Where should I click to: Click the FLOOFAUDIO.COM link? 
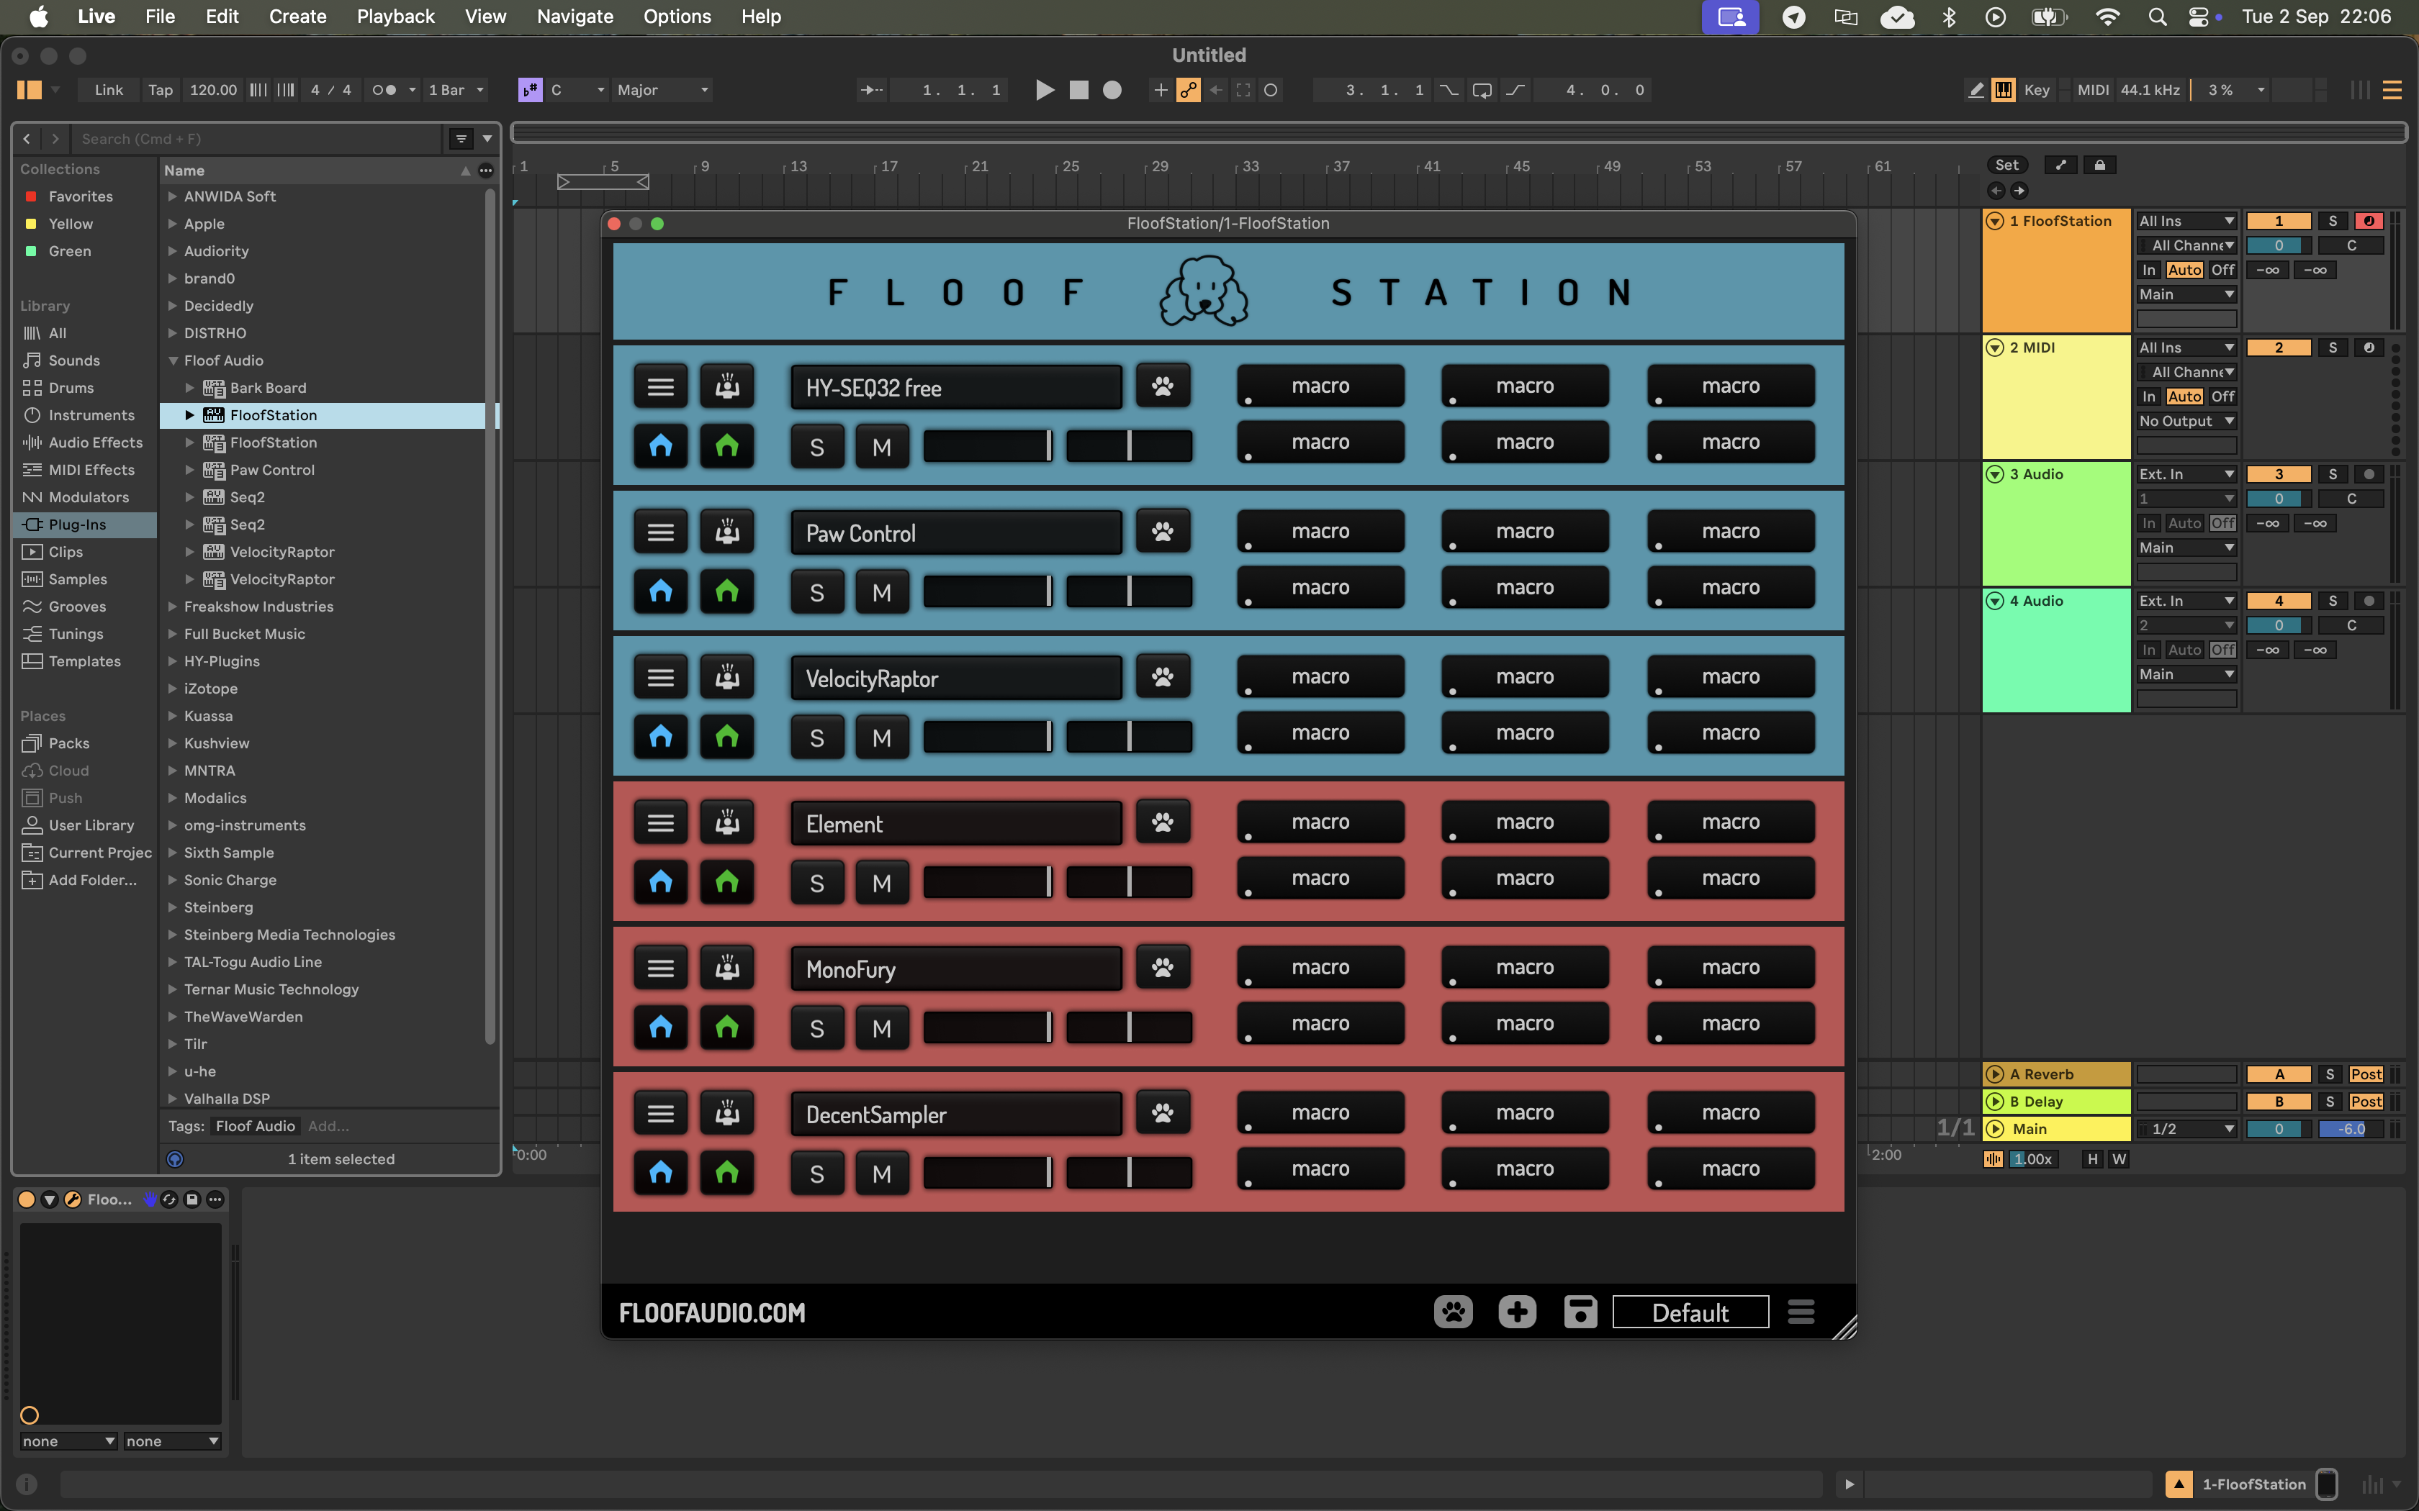click(x=711, y=1312)
